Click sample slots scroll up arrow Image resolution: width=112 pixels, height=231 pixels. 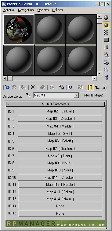(99, 16)
